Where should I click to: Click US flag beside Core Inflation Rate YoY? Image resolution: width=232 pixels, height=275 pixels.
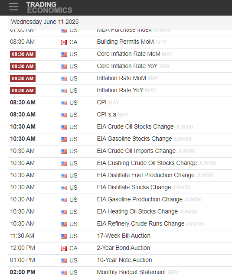(x=64, y=66)
